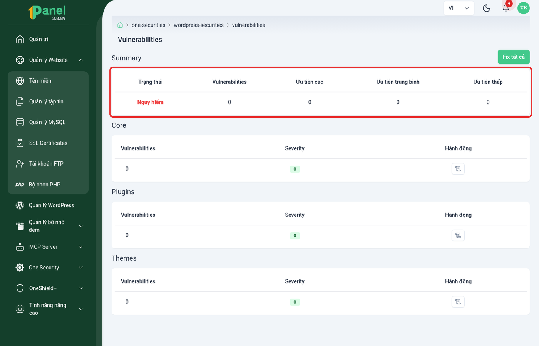Open the VI language dropdown
Screen dimensions: 539x346
tap(459, 8)
